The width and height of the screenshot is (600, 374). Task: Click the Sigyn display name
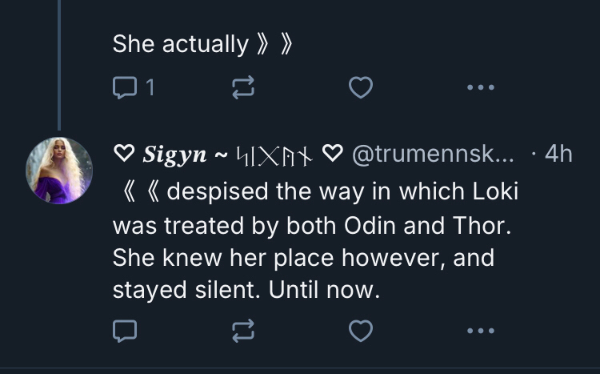coord(174,155)
